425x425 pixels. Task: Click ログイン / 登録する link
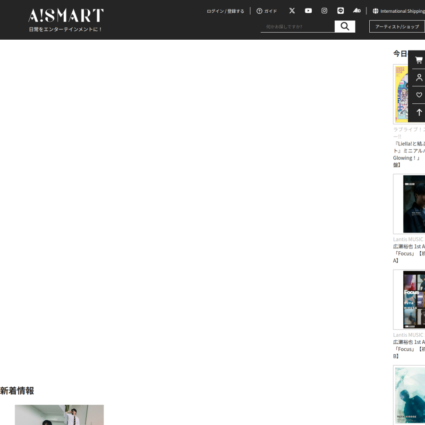225,11
